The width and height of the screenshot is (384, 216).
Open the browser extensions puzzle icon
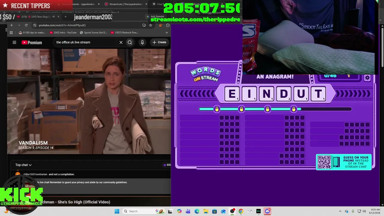pos(168,25)
